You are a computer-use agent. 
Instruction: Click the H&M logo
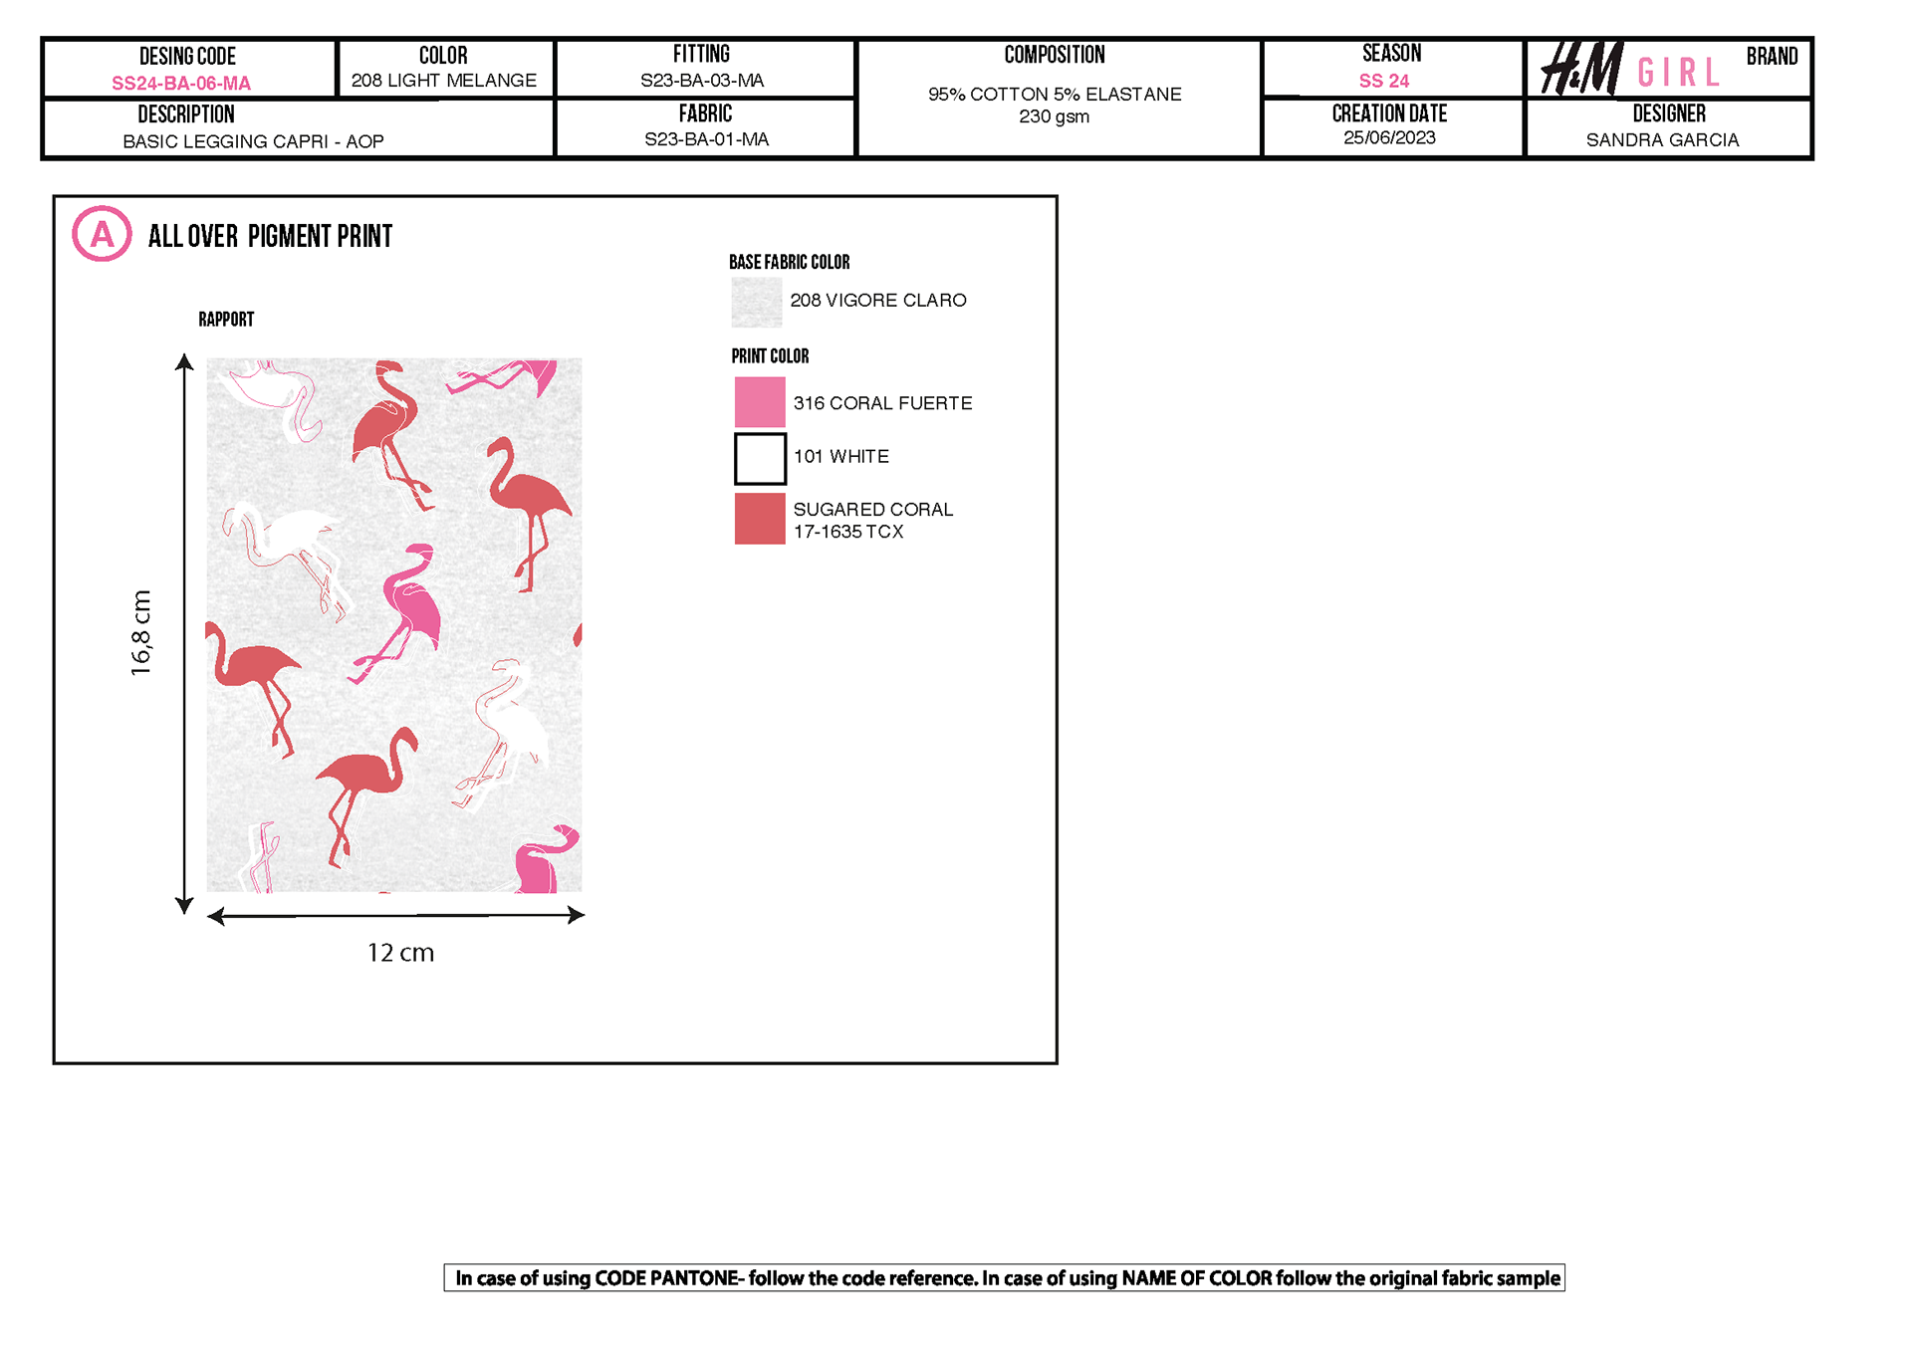click(1580, 69)
